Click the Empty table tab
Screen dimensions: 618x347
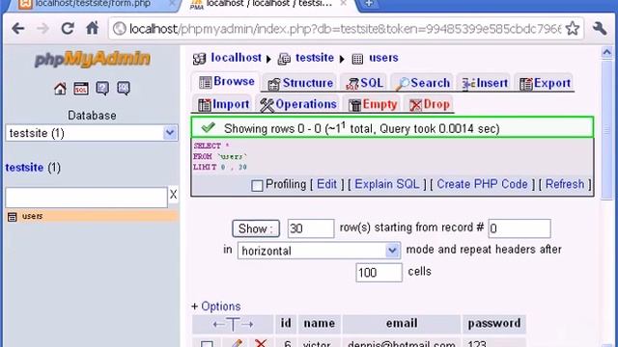(373, 104)
